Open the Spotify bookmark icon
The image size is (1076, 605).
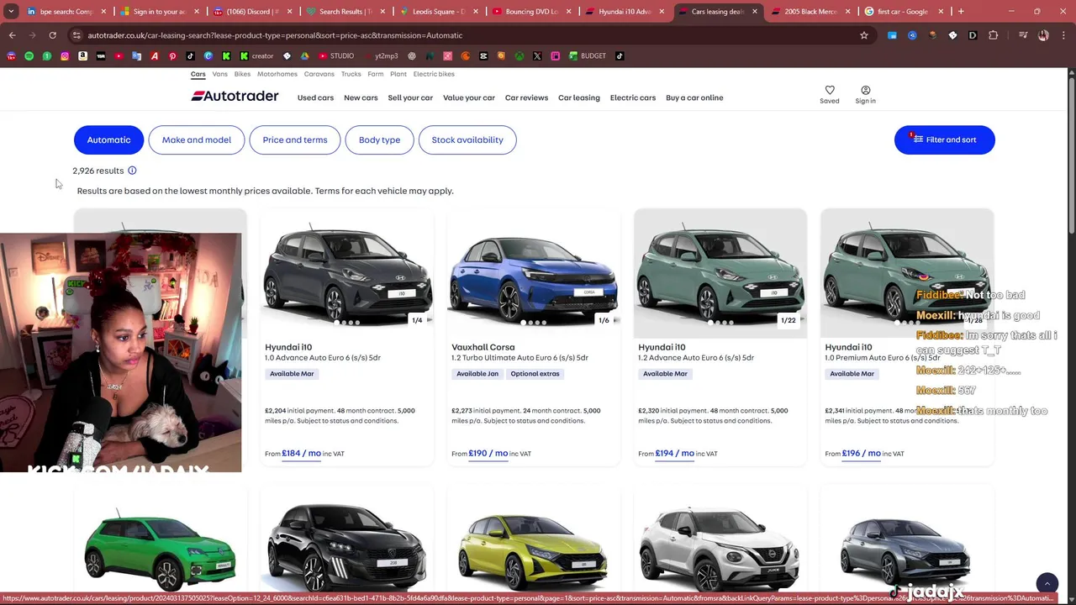pos(29,55)
